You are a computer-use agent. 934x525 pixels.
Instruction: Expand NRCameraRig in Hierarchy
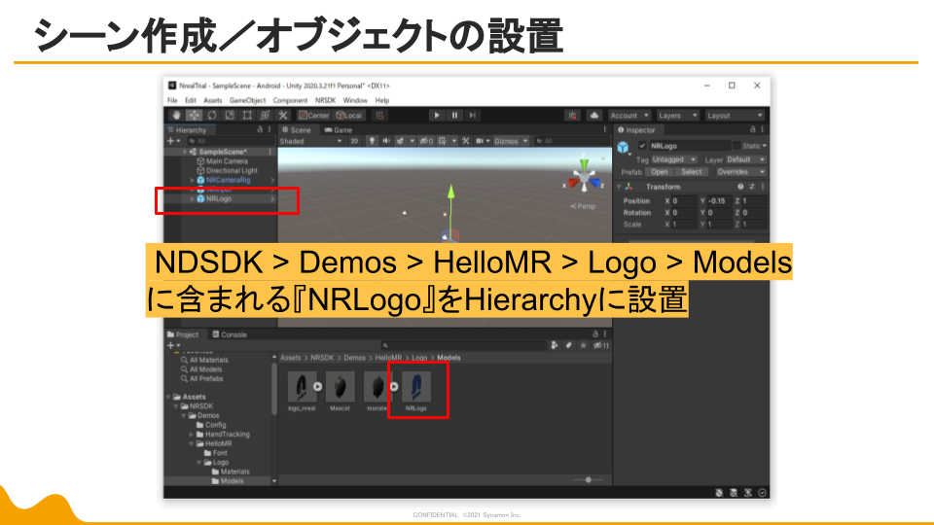(x=192, y=180)
